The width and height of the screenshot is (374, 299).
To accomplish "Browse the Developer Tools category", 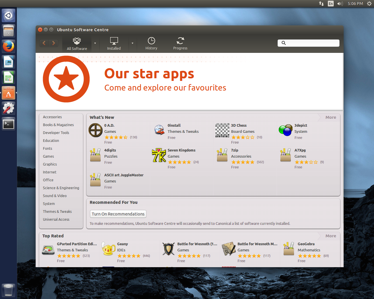I will [56, 133].
